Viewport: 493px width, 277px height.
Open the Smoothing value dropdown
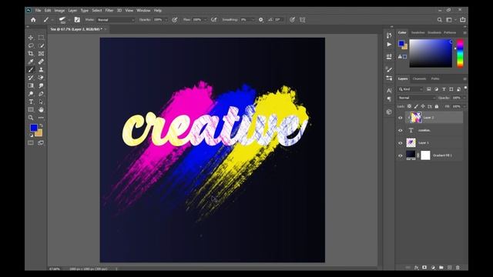(x=253, y=20)
